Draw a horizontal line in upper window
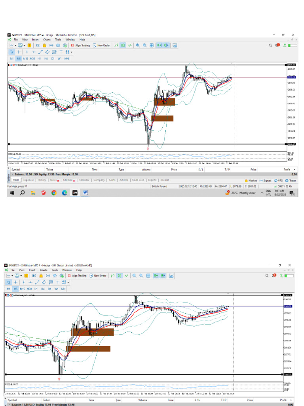This screenshot has width=304, height=406. click(x=34, y=52)
